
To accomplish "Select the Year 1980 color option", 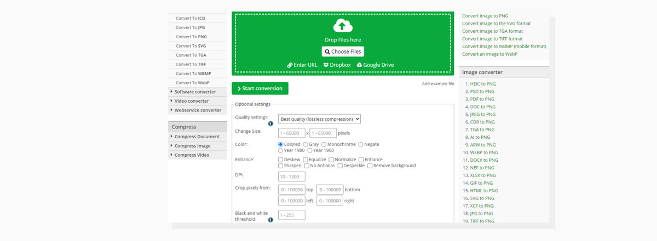I will pos(281,150).
